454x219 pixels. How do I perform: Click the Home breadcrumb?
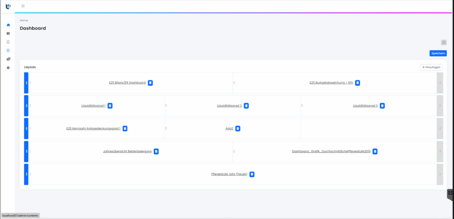(x=23, y=20)
